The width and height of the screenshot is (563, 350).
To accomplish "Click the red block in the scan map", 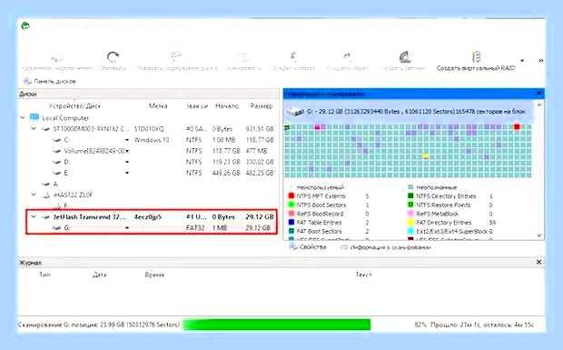I will click(x=517, y=126).
